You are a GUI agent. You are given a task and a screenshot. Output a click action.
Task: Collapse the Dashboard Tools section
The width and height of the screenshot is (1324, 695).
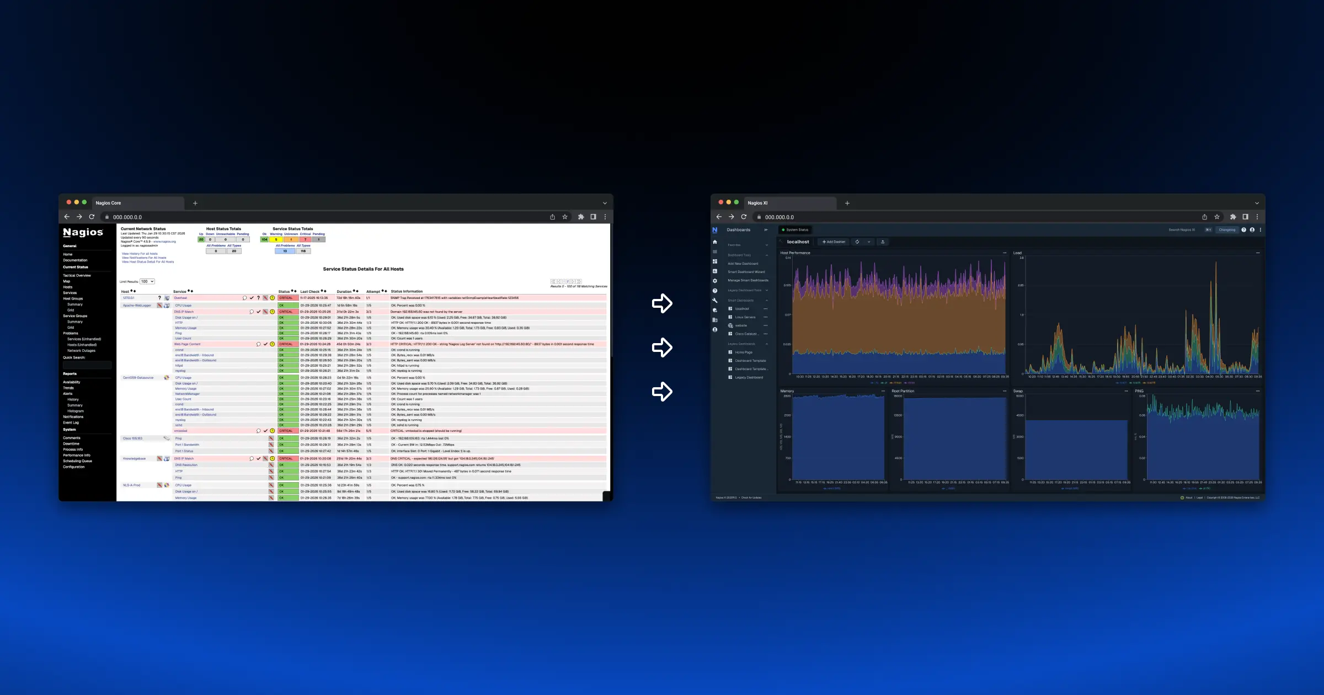pos(766,255)
